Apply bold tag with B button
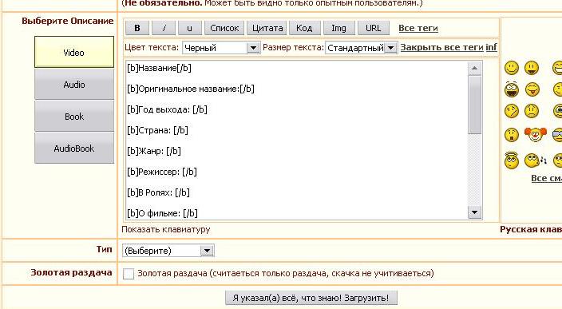 [137, 28]
